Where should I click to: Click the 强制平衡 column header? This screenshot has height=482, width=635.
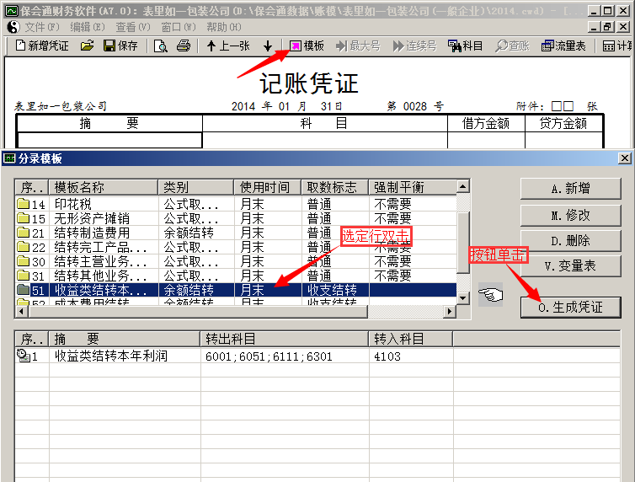(x=413, y=187)
